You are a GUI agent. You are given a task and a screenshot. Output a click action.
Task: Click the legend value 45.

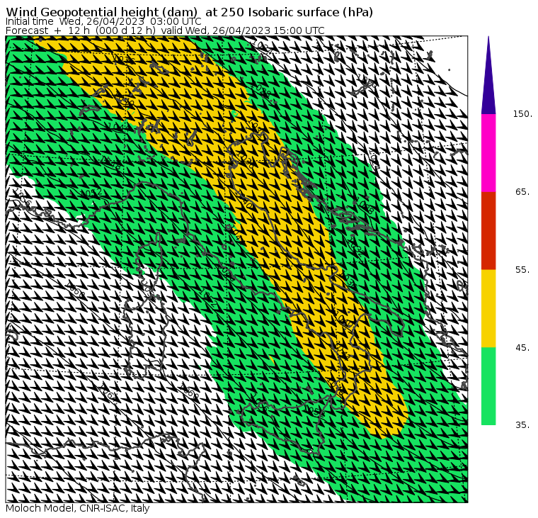(x=522, y=348)
